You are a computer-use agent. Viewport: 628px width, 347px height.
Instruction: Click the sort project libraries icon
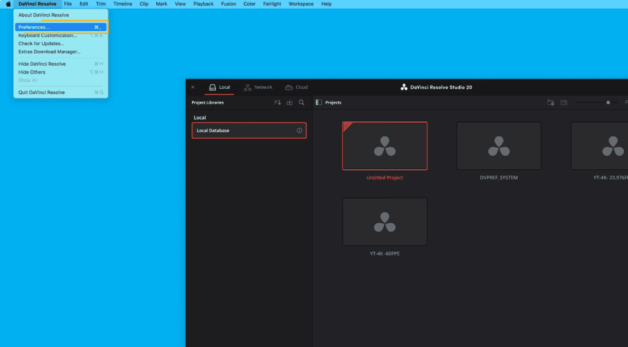point(277,103)
